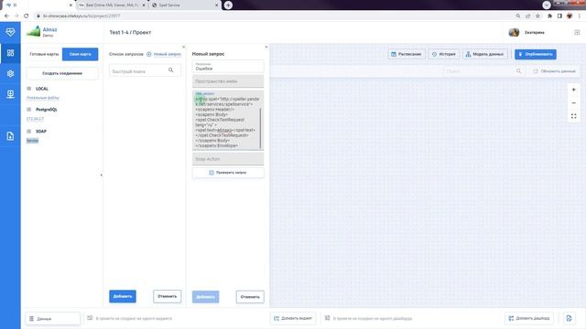586x329 pixels.
Task: Fit canvas to screen icon
Action: (574, 116)
